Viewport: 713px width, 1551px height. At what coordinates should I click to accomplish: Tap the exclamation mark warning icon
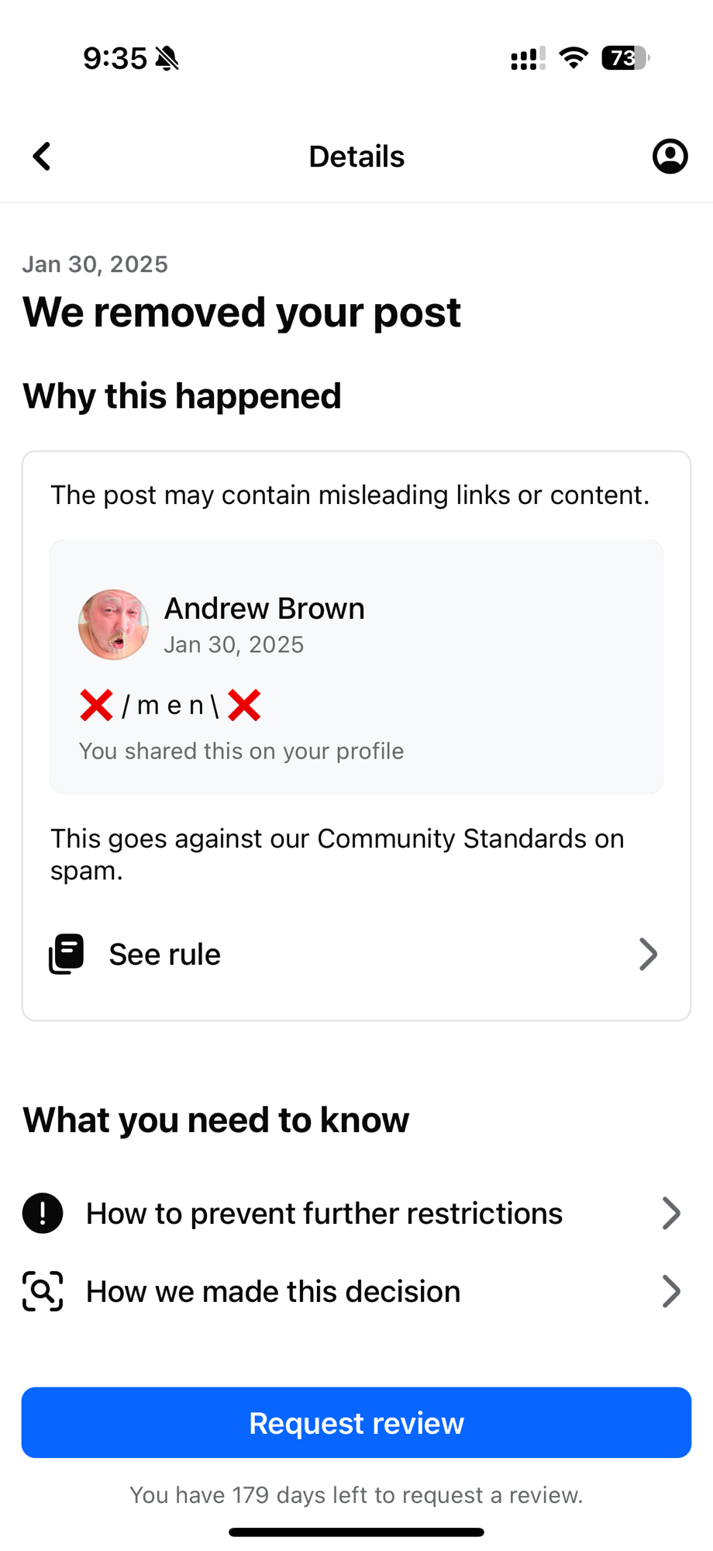pos(43,1213)
